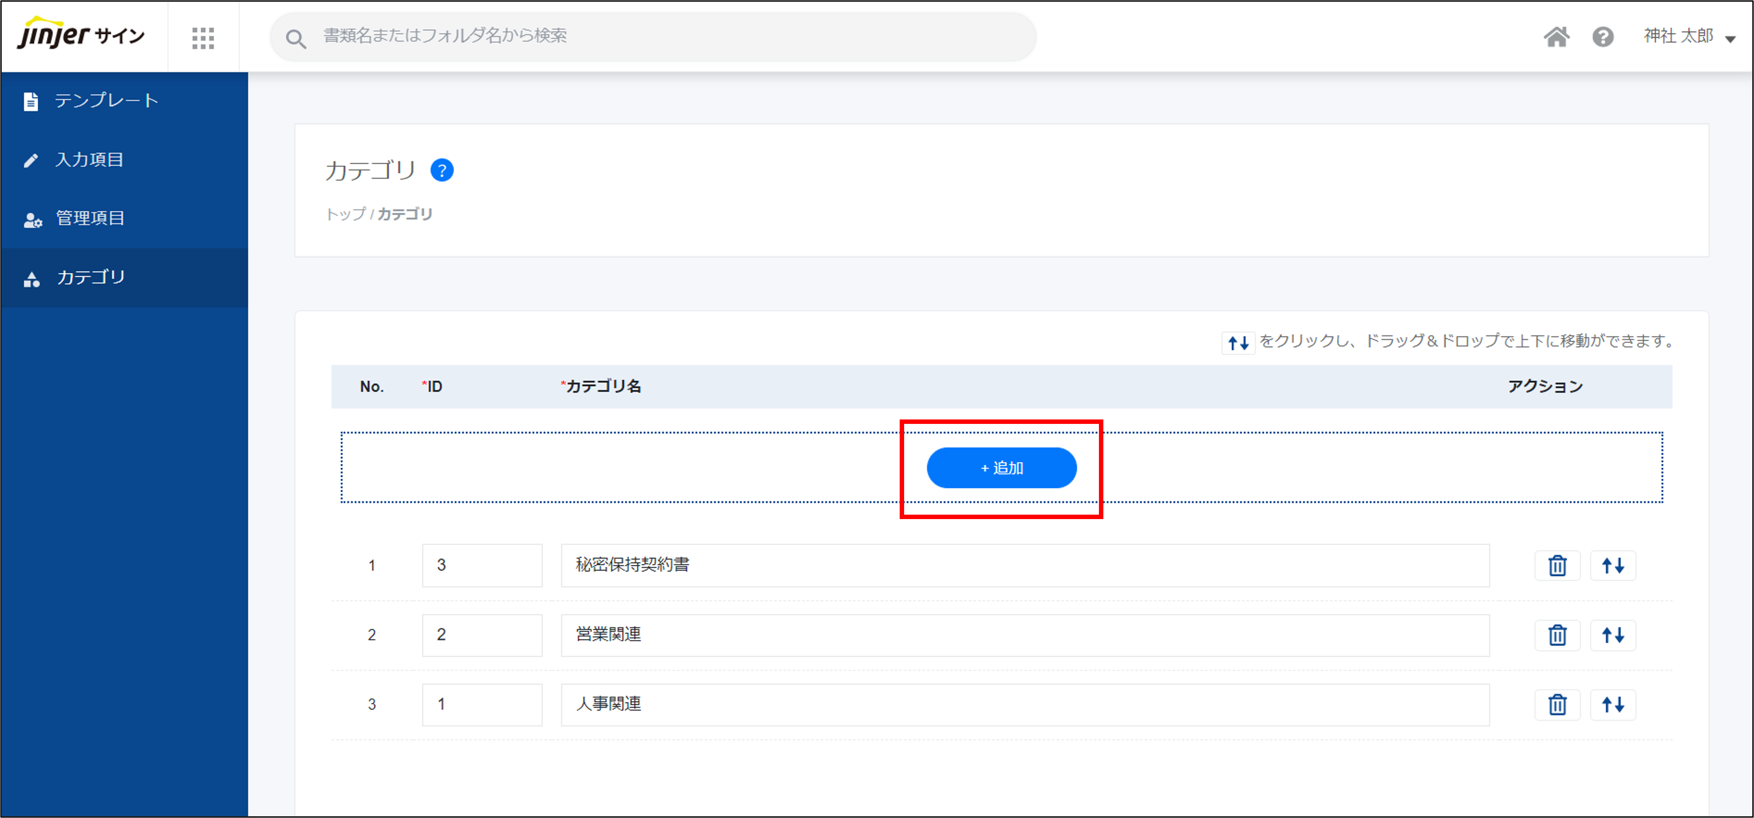Image resolution: width=1754 pixels, height=818 pixels.
Task: Select 管理項目 in the sidebar
Action: point(90,219)
